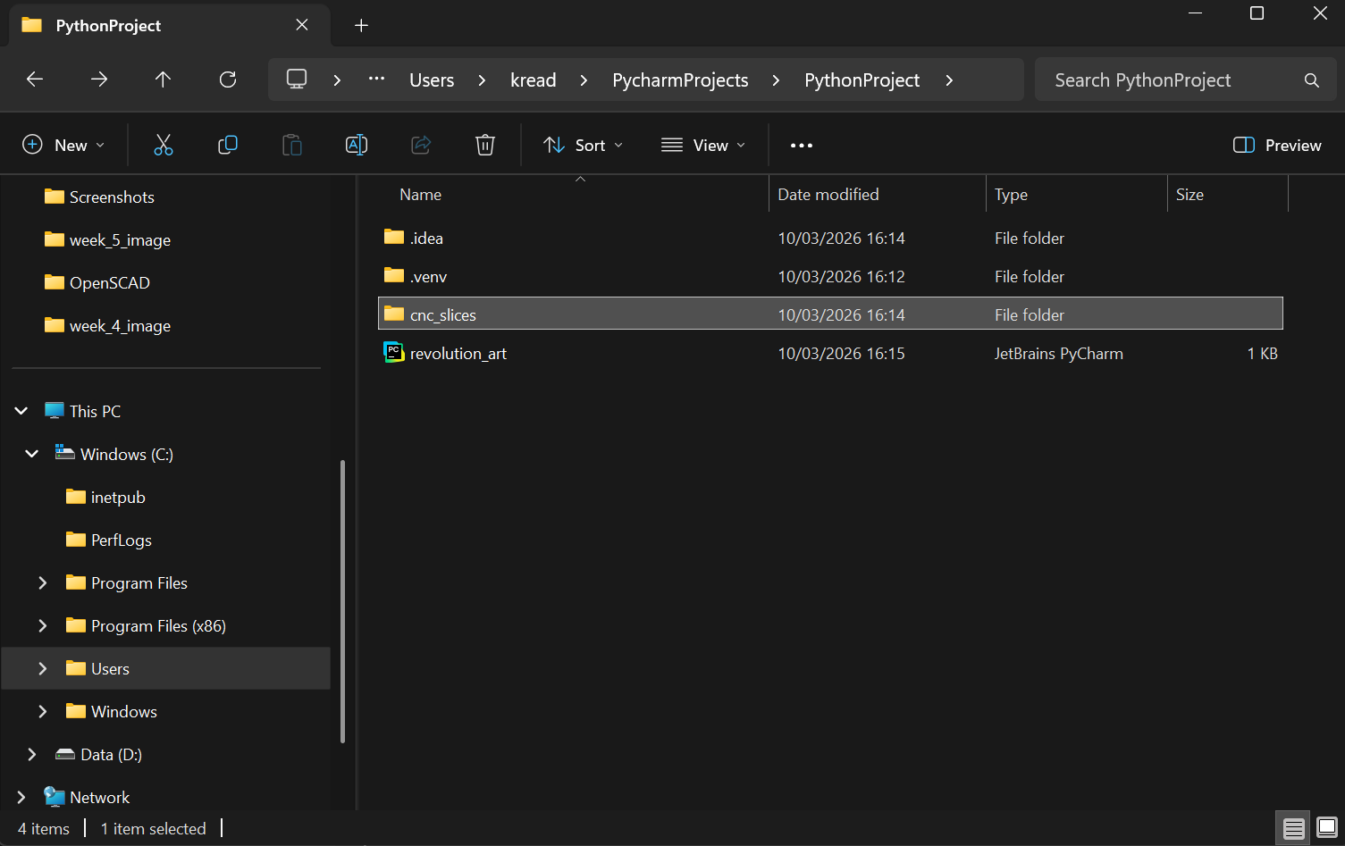
Task: Cut the selected cnc_slices folder
Action: (163, 144)
